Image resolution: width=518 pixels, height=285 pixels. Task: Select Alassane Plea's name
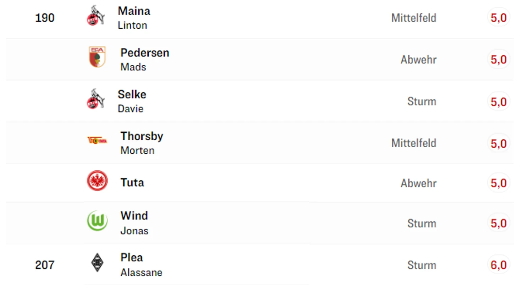[132, 257]
